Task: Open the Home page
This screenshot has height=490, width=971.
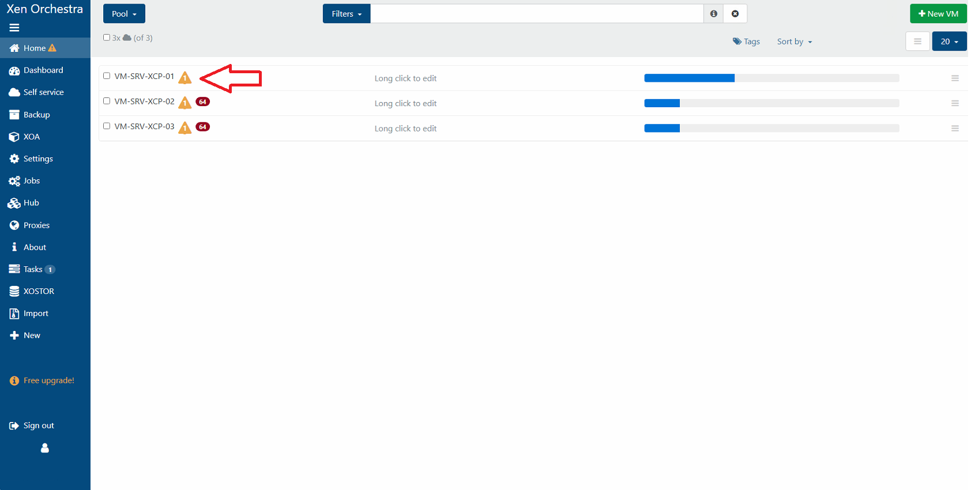Action: coord(45,48)
